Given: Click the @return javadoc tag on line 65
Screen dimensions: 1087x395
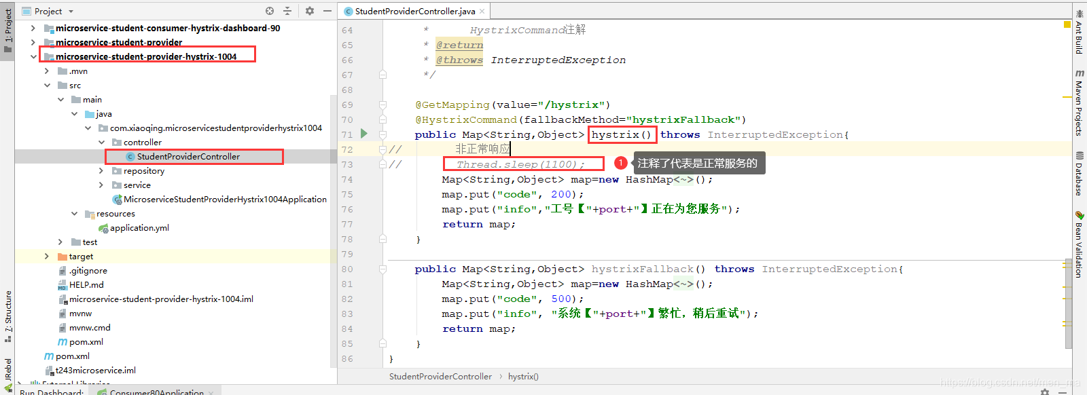Looking at the screenshot, I should point(459,45).
